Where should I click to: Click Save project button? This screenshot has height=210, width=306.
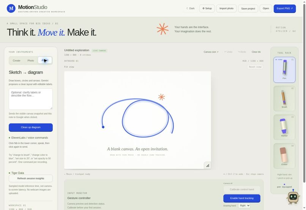[248, 9]
